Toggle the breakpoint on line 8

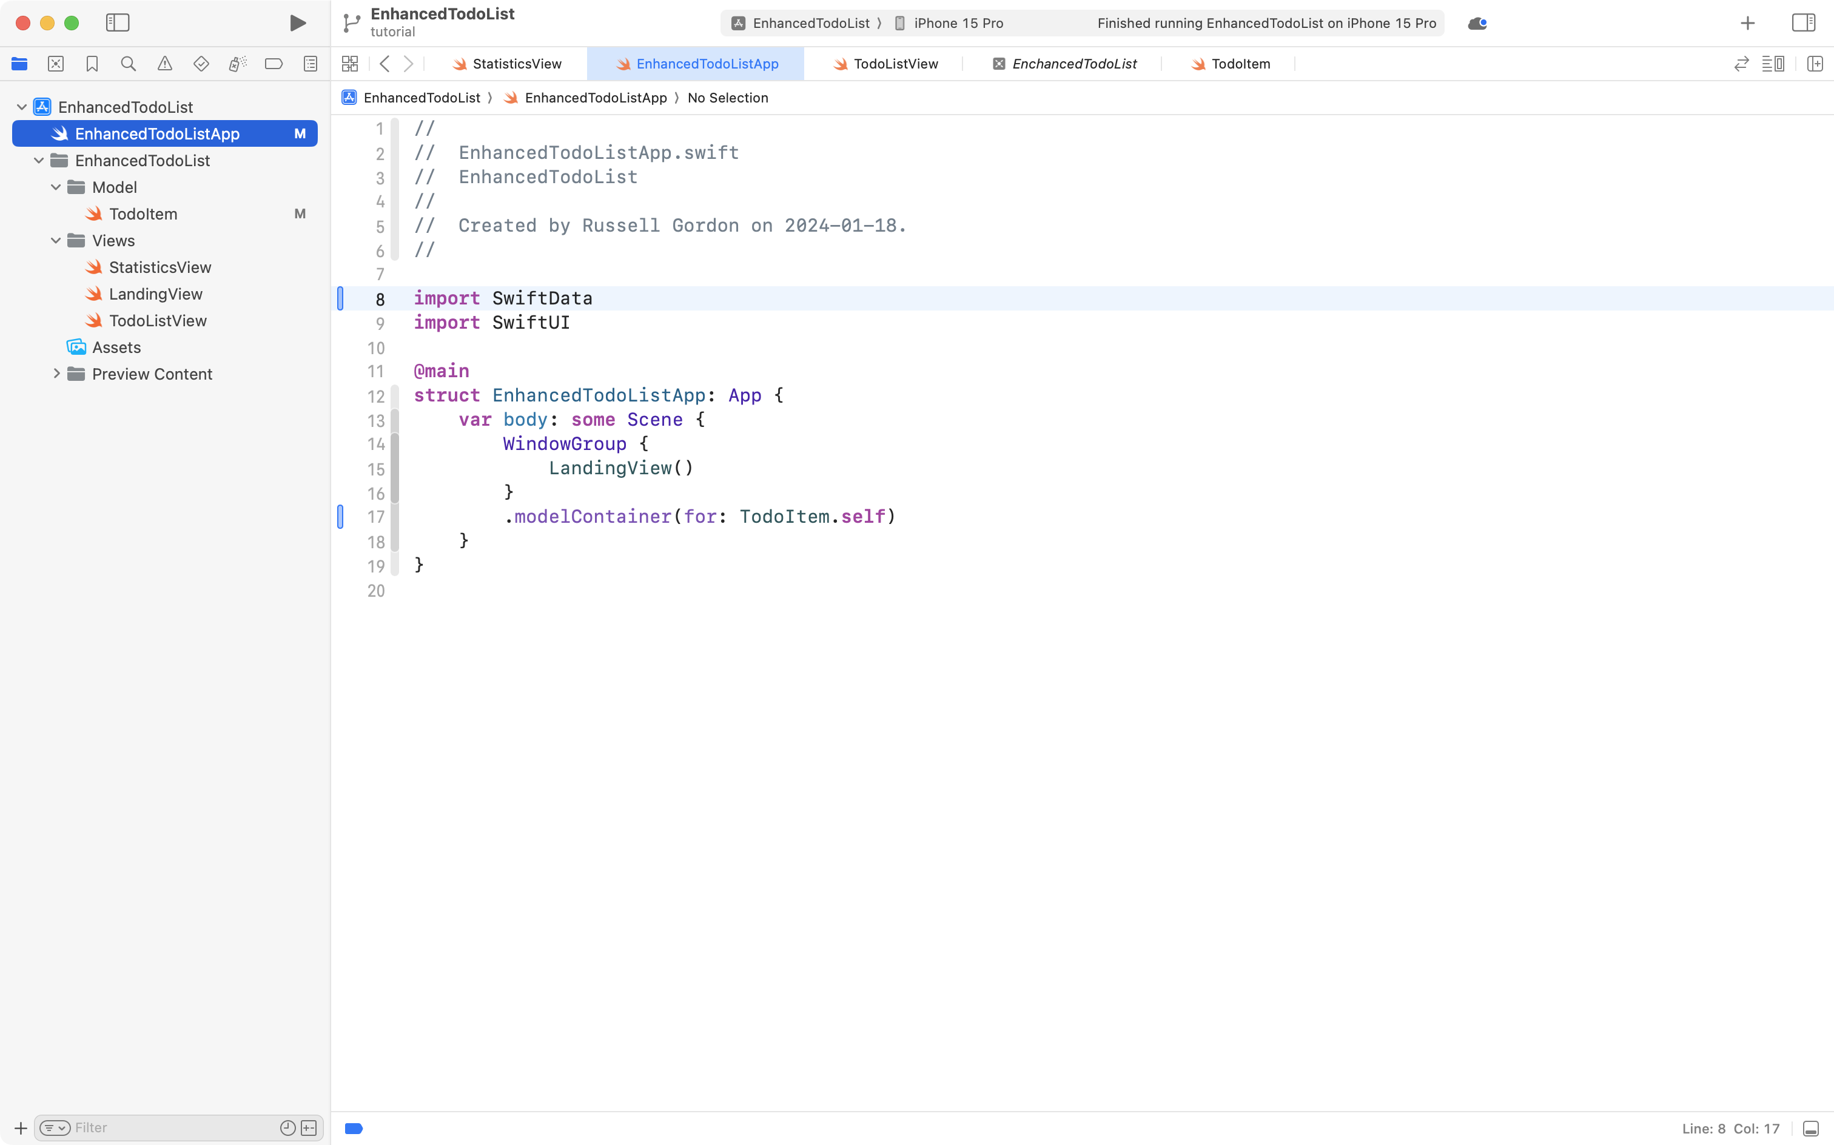pyautogui.click(x=341, y=298)
